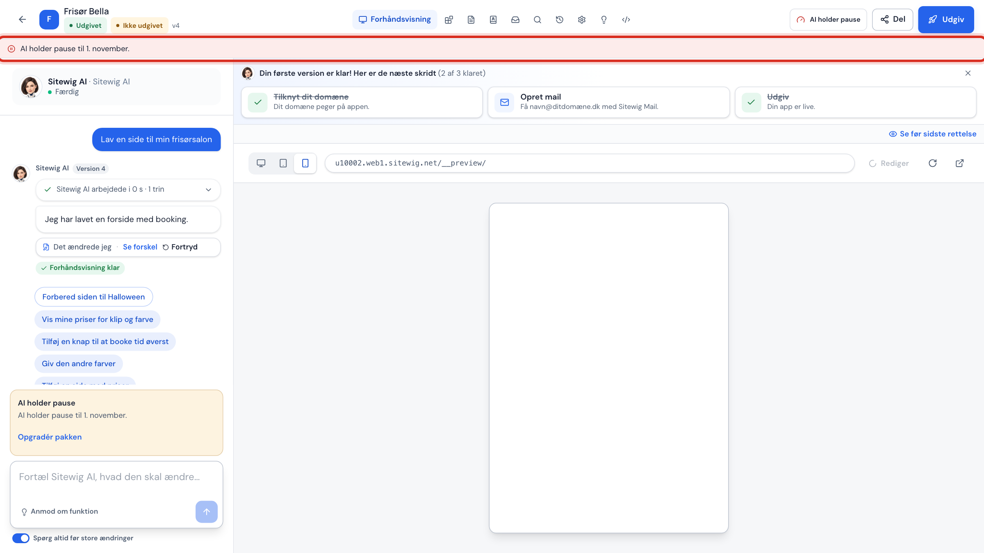Open version history clock icon
The image size is (984, 553).
coord(560,20)
